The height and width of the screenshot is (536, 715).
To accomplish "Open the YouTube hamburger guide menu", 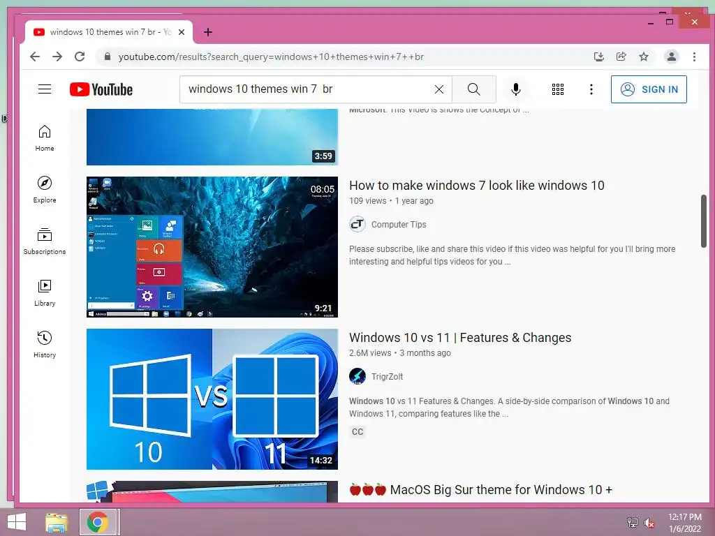I will point(45,89).
